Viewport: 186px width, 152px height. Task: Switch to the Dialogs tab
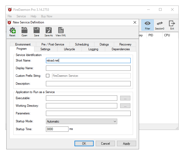(104, 44)
